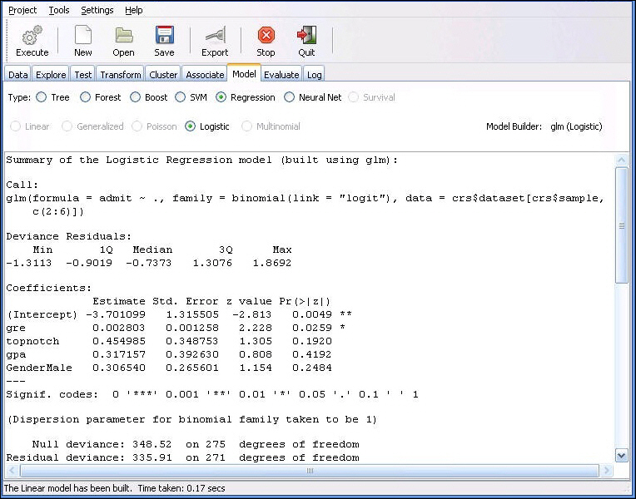636x499 pixels.
Task: Open the Evaluate tab
Action: coord(281,75)
